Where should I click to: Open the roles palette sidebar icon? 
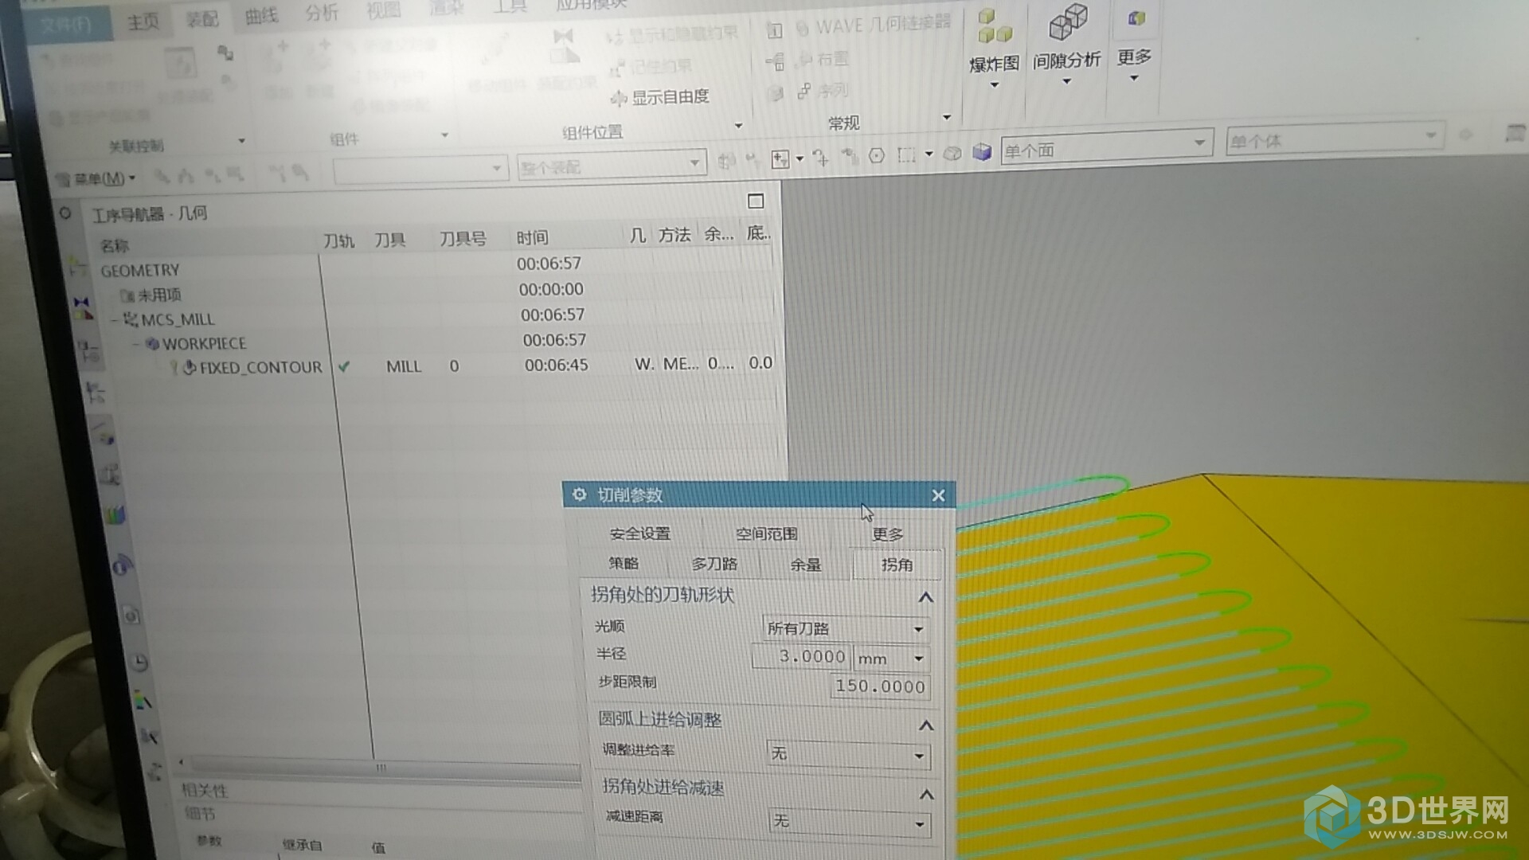(143, 702)
